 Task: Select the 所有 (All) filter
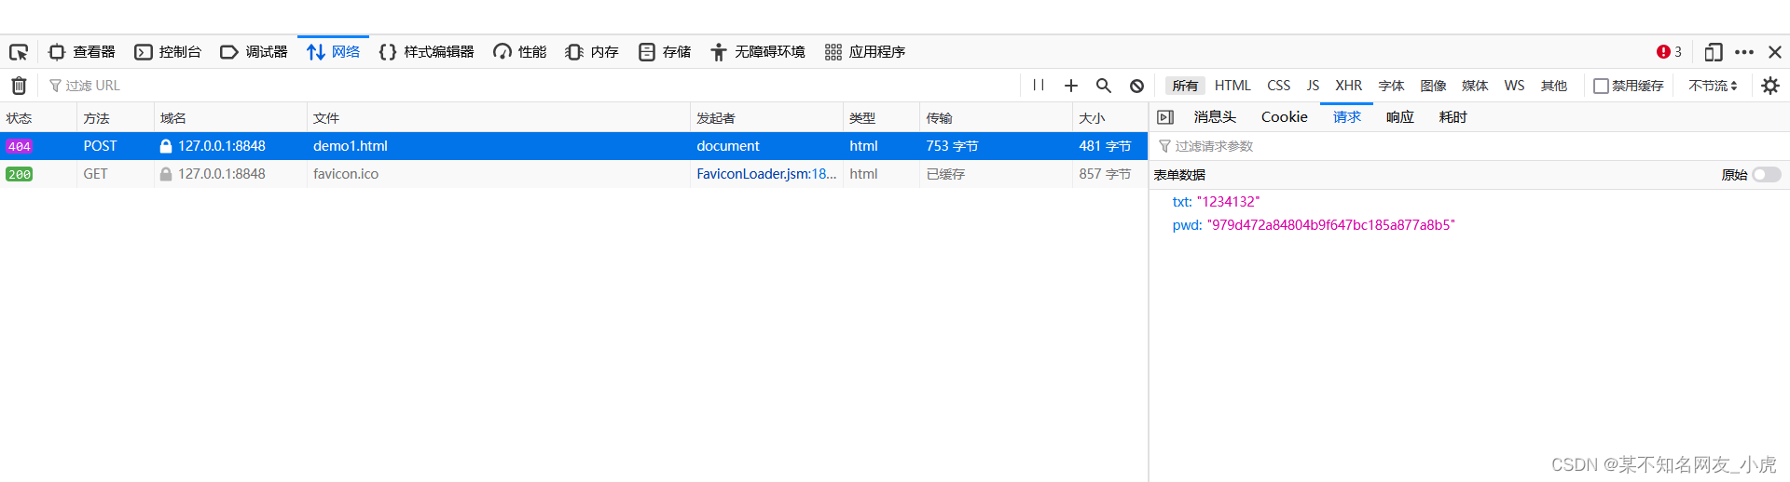point(1185,86)
